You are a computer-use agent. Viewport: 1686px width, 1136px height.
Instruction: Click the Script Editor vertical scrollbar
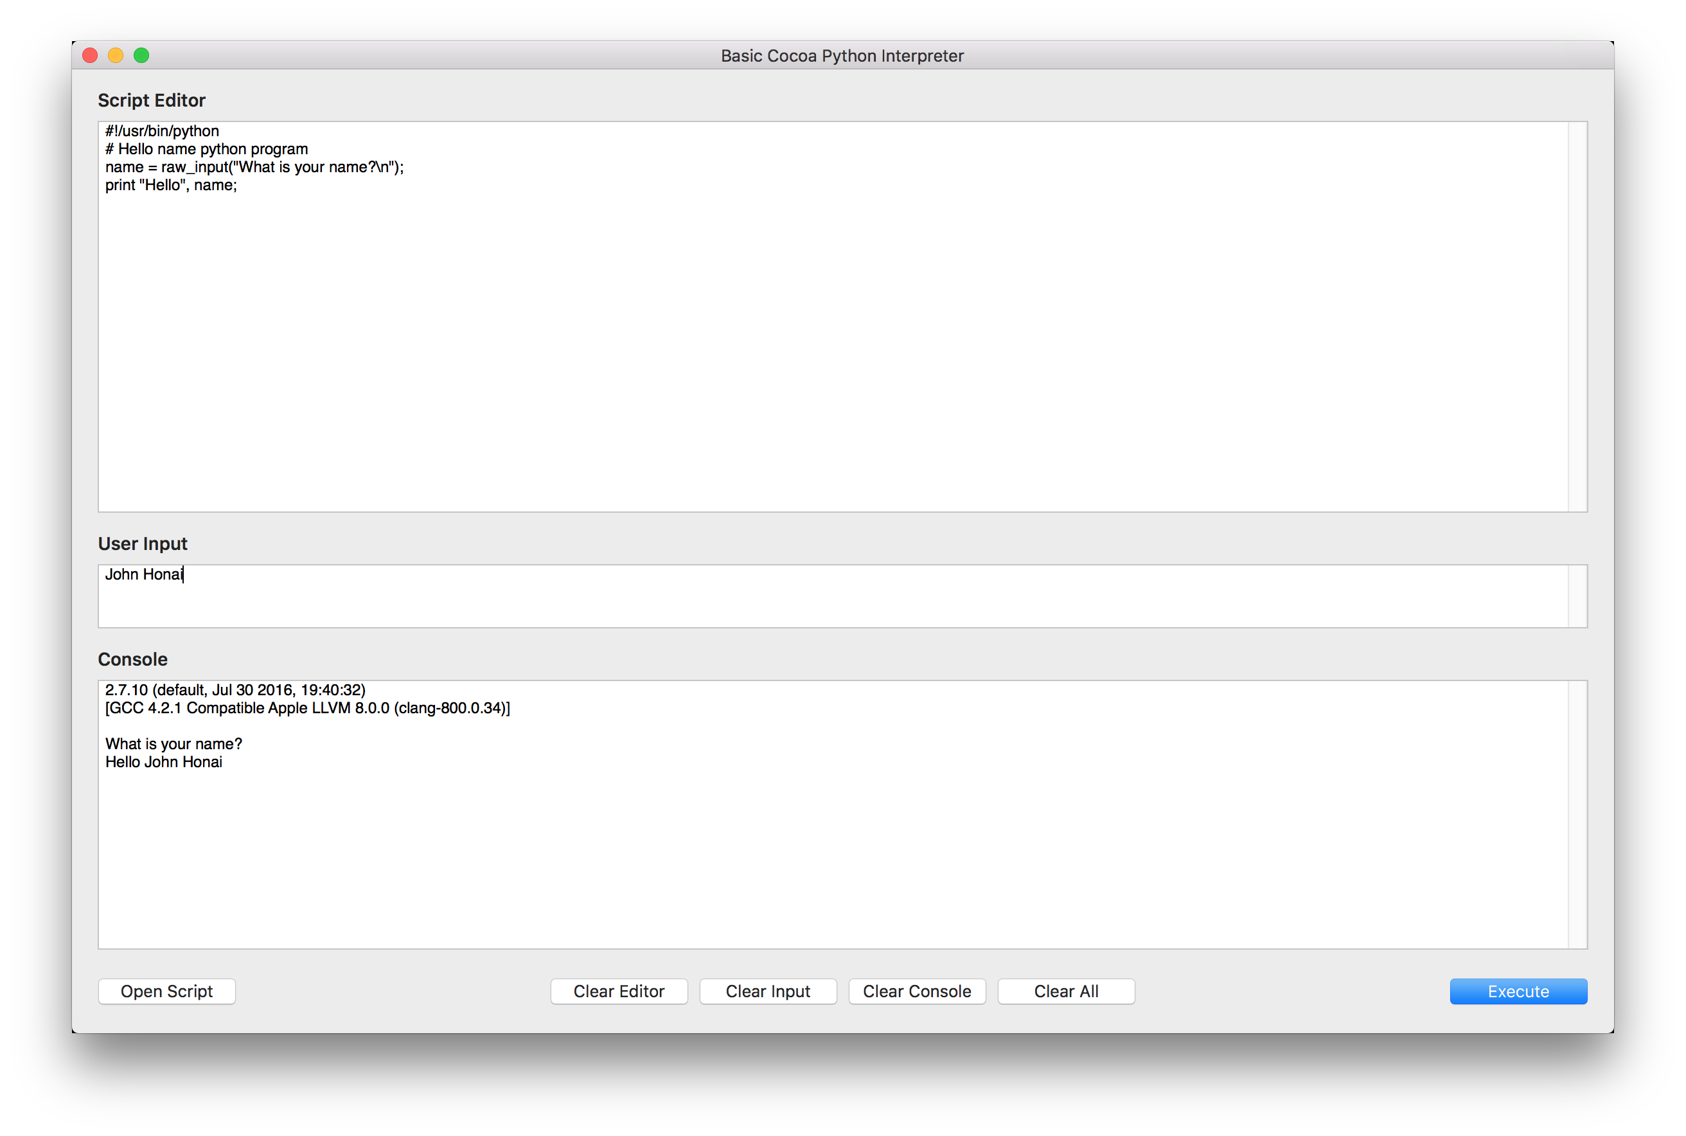pyautogui.click(x=1577, y=317)
